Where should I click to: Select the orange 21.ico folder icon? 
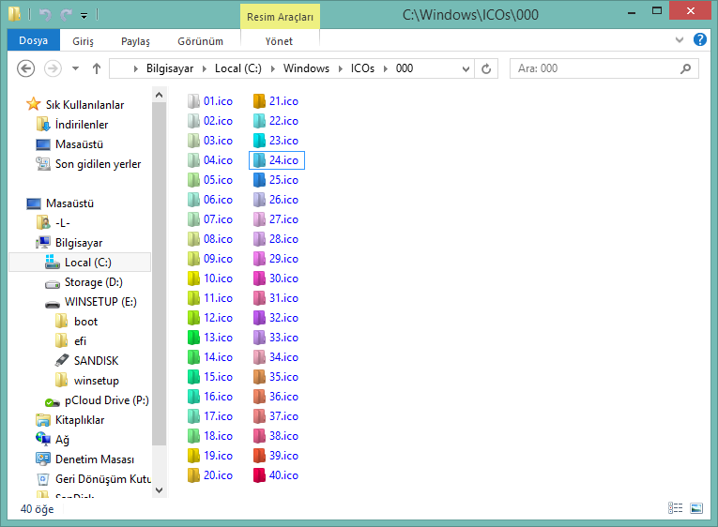tap(259, 101)
